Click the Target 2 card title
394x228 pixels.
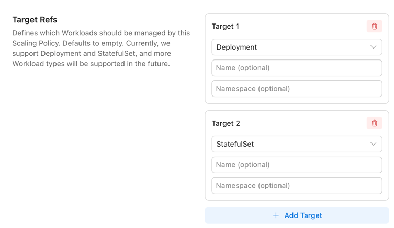click(226, 123)
